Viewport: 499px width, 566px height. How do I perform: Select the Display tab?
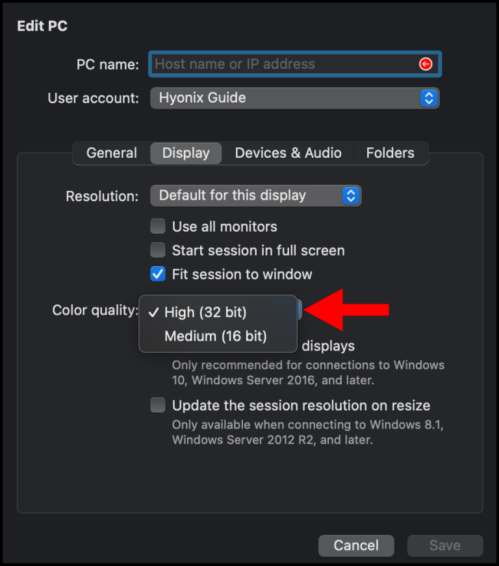coord(185,153)
